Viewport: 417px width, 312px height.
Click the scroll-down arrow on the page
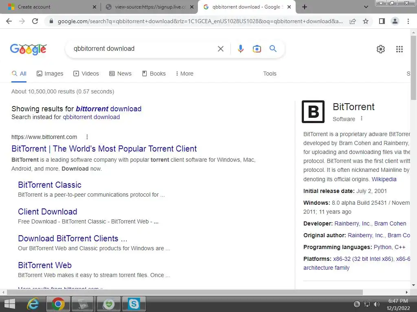tap(413, 286)
